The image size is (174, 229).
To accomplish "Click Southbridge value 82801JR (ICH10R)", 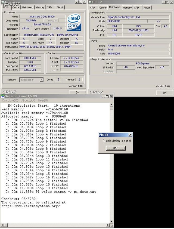I will (138, 30).
